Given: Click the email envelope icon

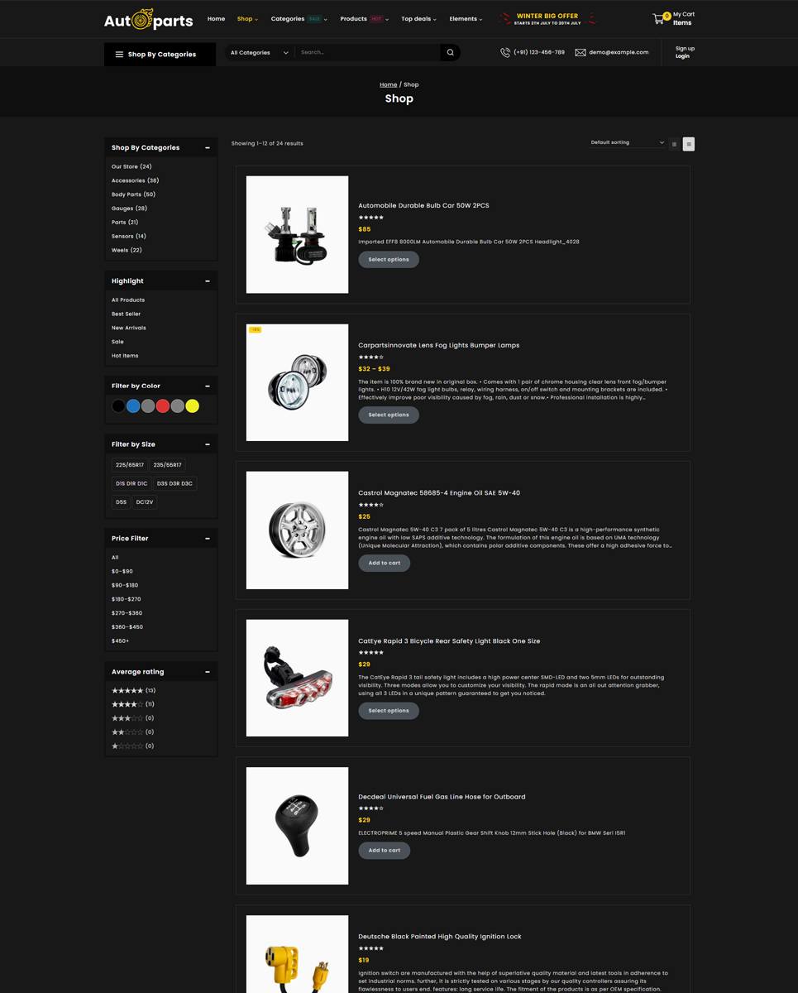Looking at the screenshot, I should (581, 52).
